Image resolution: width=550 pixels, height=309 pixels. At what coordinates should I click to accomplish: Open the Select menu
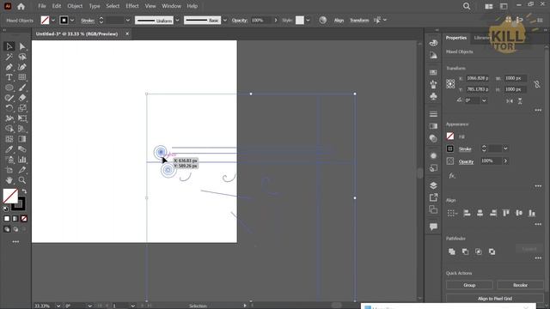click(x=113, y=6)
